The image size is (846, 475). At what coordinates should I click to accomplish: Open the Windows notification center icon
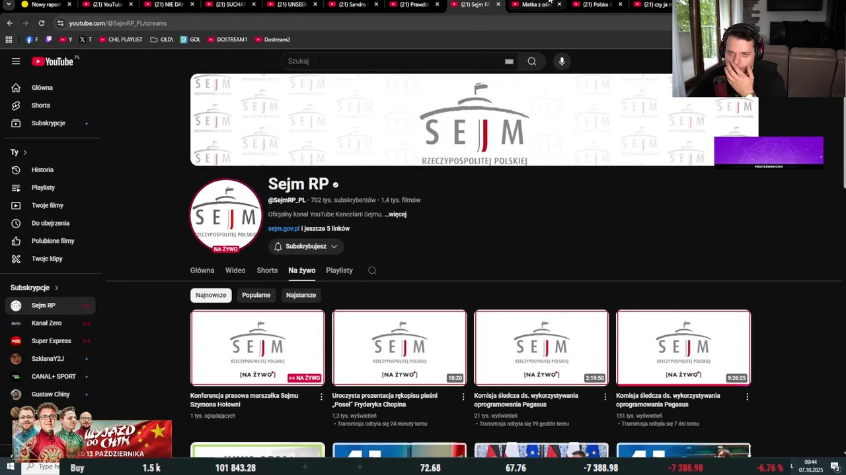pyautogui.click(x=835, y=467)
